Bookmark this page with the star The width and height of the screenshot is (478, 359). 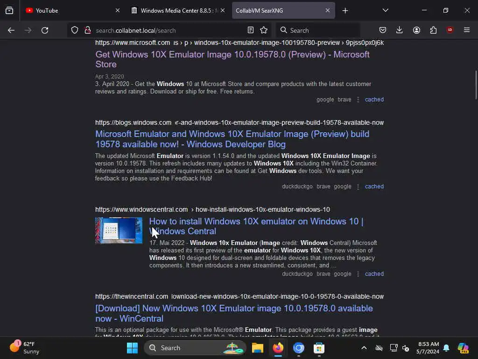pyautogui.click(x=264, y=30)
